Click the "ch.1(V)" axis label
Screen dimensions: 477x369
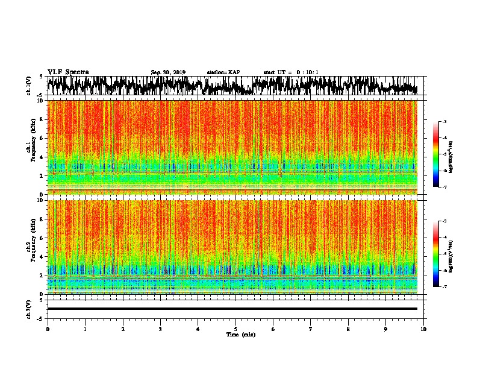pyautogui.click(x=28, y=86)
